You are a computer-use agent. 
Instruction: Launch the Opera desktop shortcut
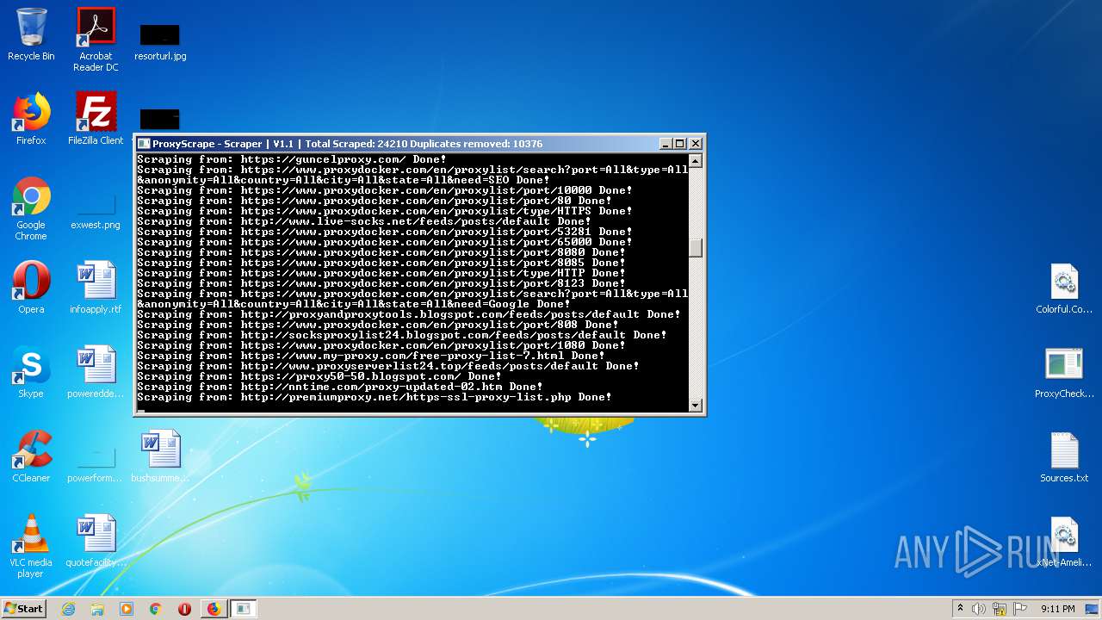click(31, 288)
